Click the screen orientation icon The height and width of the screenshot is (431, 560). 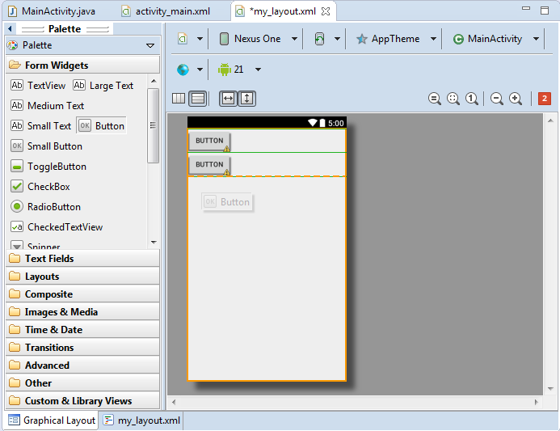[320, 39]
